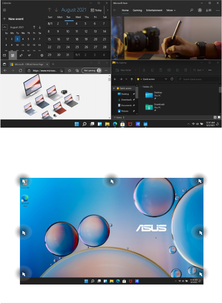This screenshot has height=304, width=222.
Task: Open Edge Collections icon
Action: point(77,71)
